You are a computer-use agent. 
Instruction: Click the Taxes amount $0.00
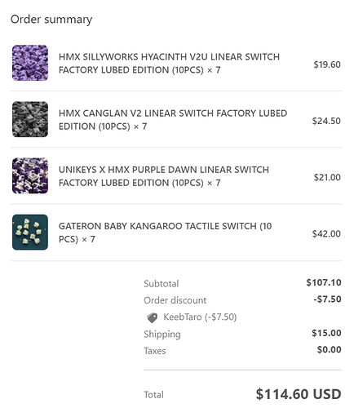coord(329,349)
